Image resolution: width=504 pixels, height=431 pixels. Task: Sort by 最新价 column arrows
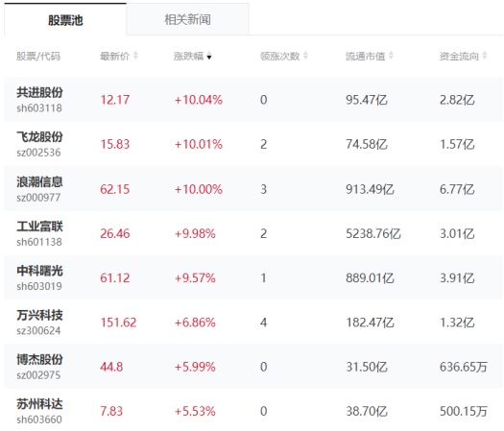pos(135,56)
